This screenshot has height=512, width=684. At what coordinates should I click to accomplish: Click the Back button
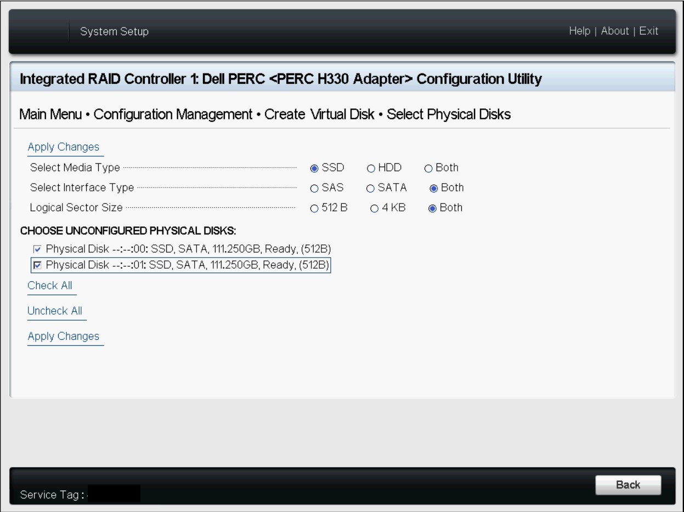(628, 485)
